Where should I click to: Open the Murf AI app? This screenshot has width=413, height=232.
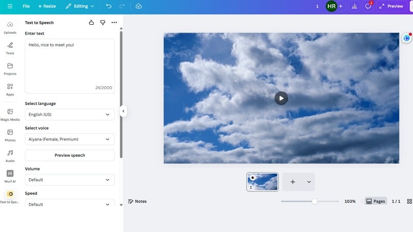(x=10, y=177)
